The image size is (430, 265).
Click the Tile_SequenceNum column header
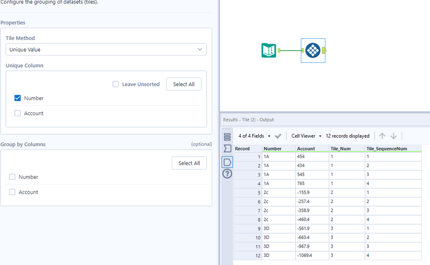393,148
